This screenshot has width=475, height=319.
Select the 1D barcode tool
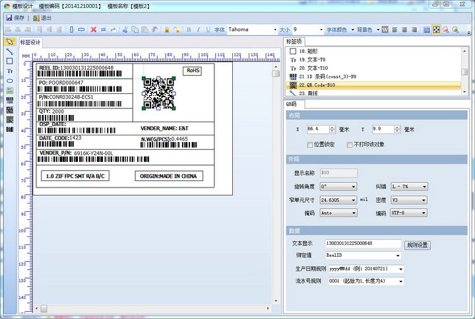pos(10,100)
